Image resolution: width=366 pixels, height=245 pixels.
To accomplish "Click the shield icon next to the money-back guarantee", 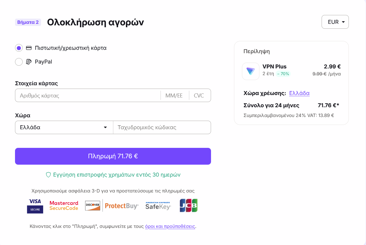I will point(48,175).
